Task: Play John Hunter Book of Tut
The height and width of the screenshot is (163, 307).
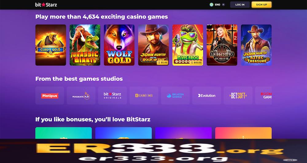Action: pos(153,45)
